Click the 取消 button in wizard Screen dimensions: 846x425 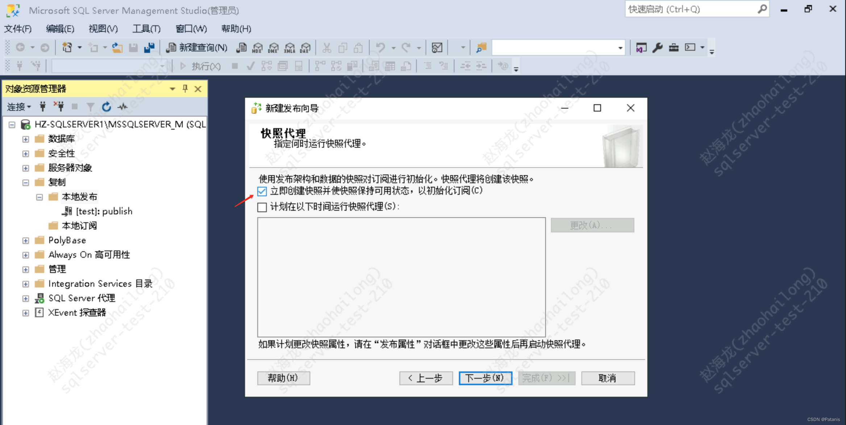[x=607, y=378]
